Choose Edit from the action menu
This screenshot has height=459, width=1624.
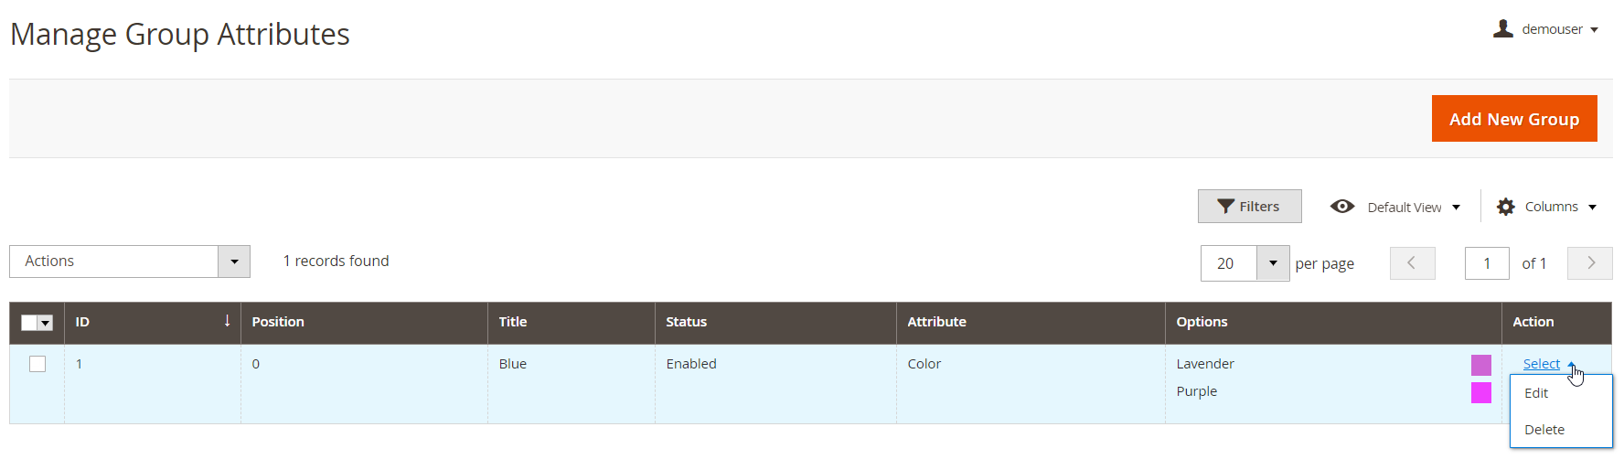pyautogui.click(x=1536, y=393)
